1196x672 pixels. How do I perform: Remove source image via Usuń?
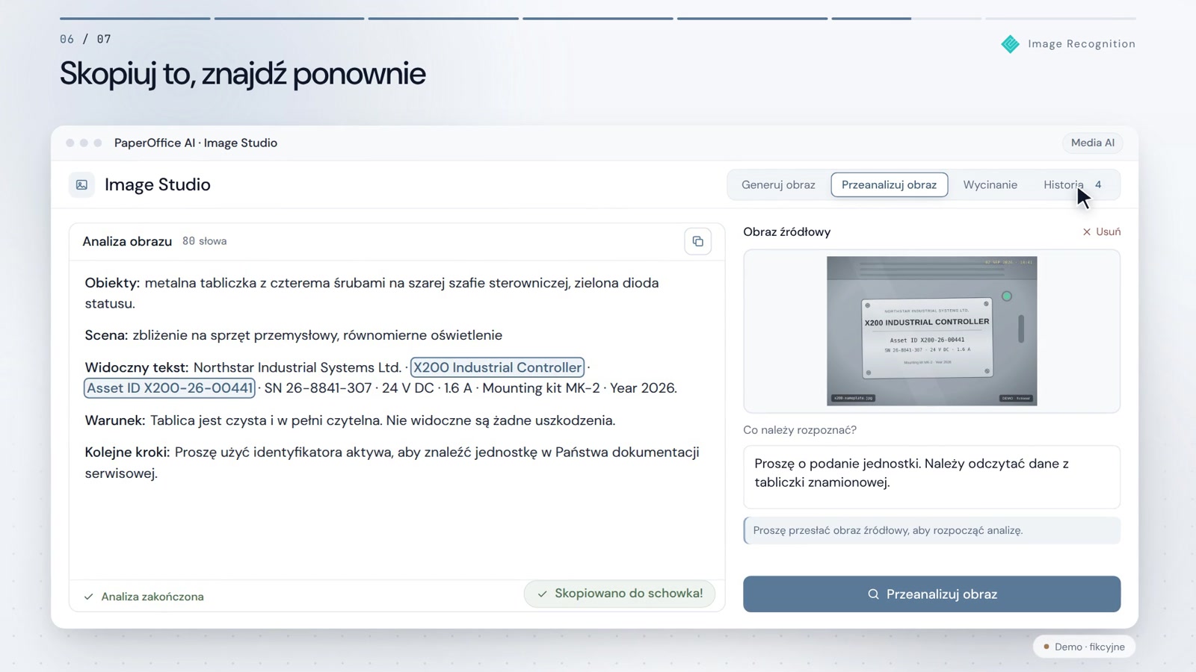[x=1102, y=232]
